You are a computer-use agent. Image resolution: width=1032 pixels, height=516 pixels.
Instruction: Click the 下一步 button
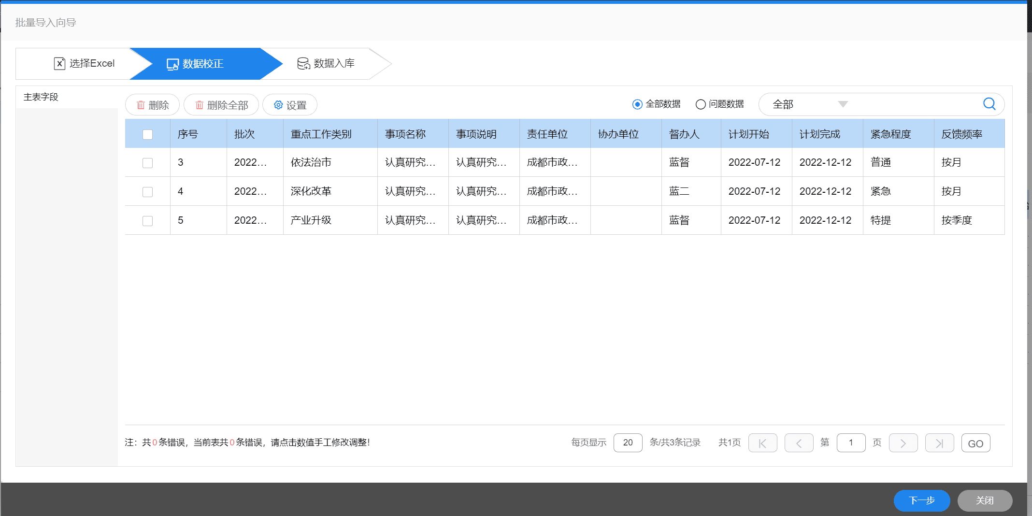click(x=922, y=501)
